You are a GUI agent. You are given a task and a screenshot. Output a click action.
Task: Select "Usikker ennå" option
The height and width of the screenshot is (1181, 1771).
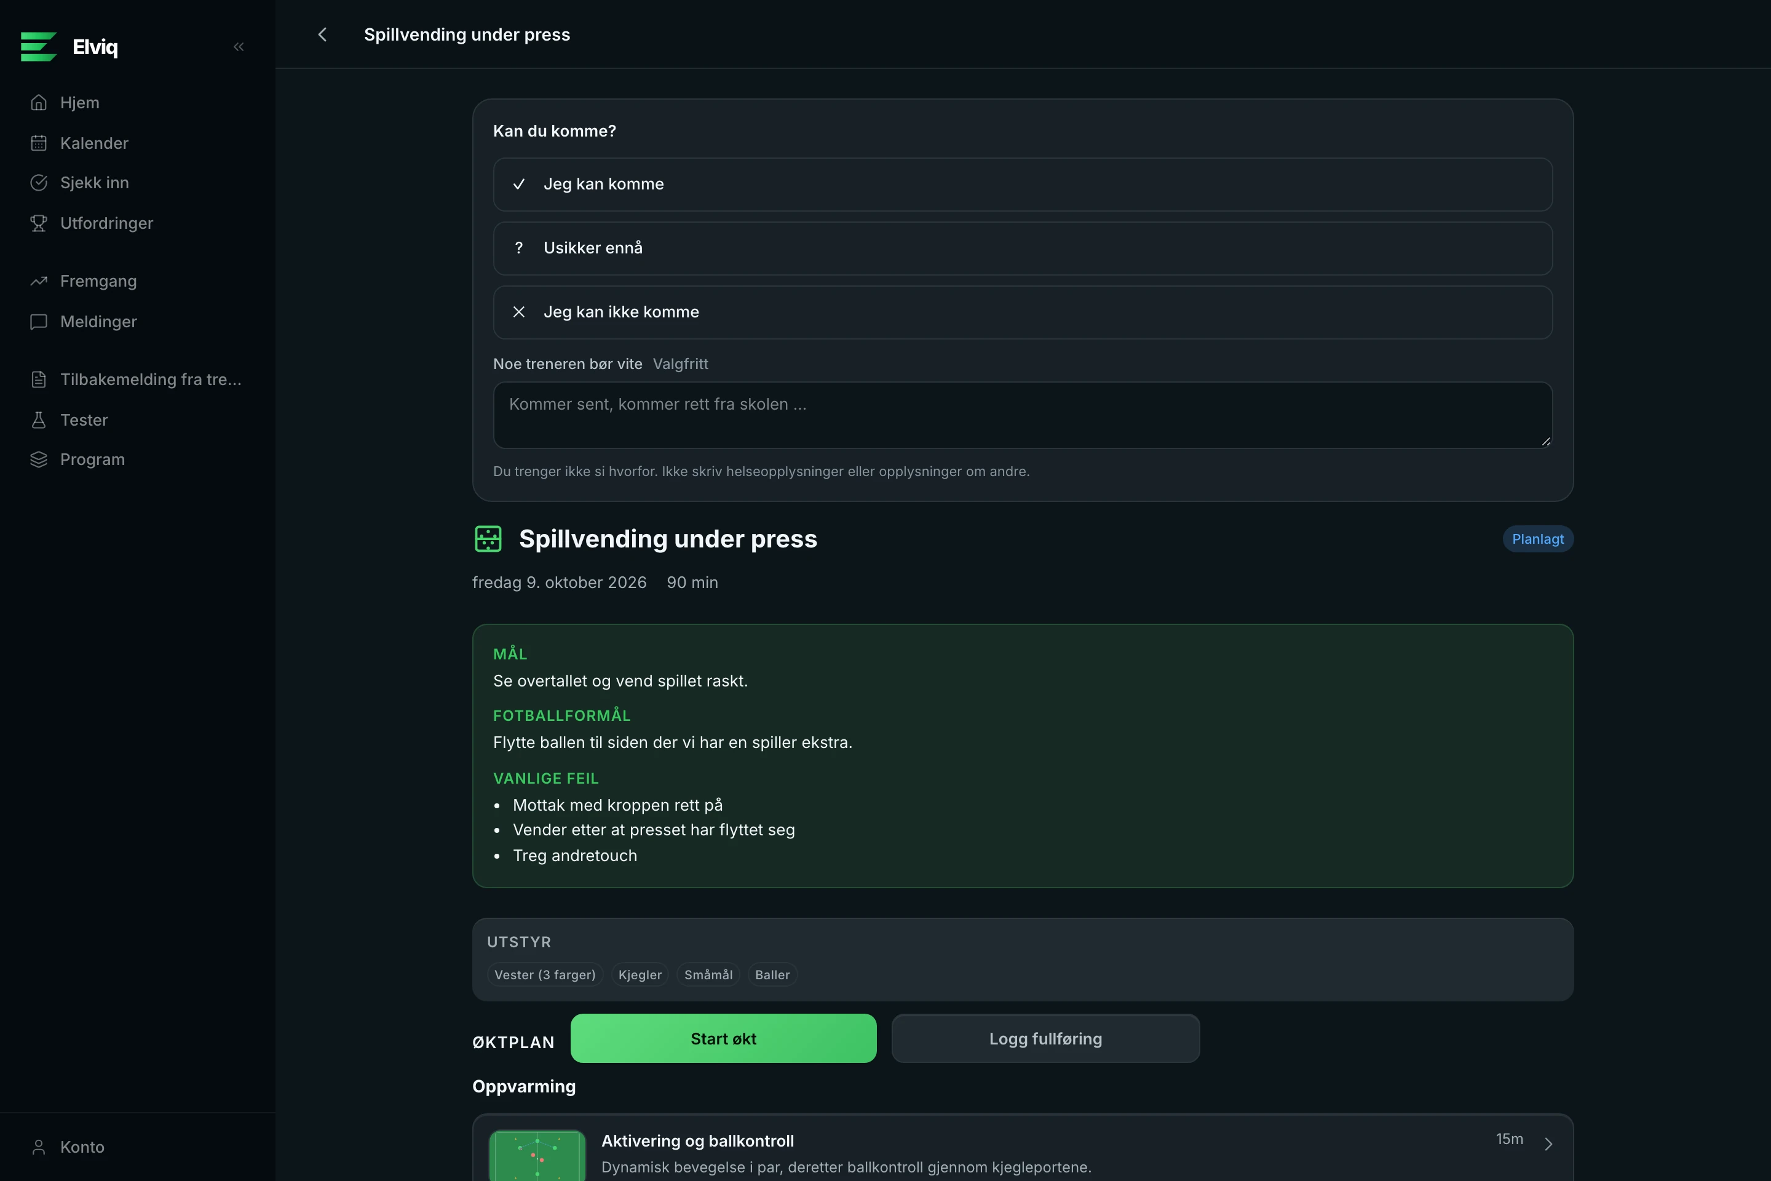tap(1023, 249)
